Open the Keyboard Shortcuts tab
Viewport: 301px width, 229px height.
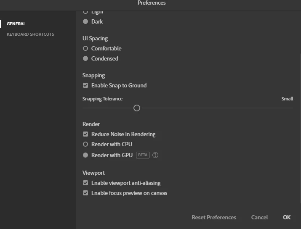(30, 34)
